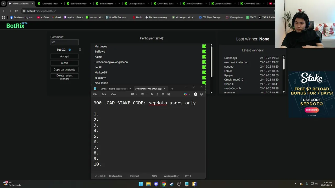Switch to the KukuDota2 Stream browser tab
The height and width of the screenshot is (188, 335).
pos(49,4)
